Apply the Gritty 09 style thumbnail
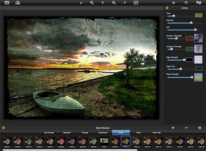This screenshot has height=151, width=206. point(94,141)
